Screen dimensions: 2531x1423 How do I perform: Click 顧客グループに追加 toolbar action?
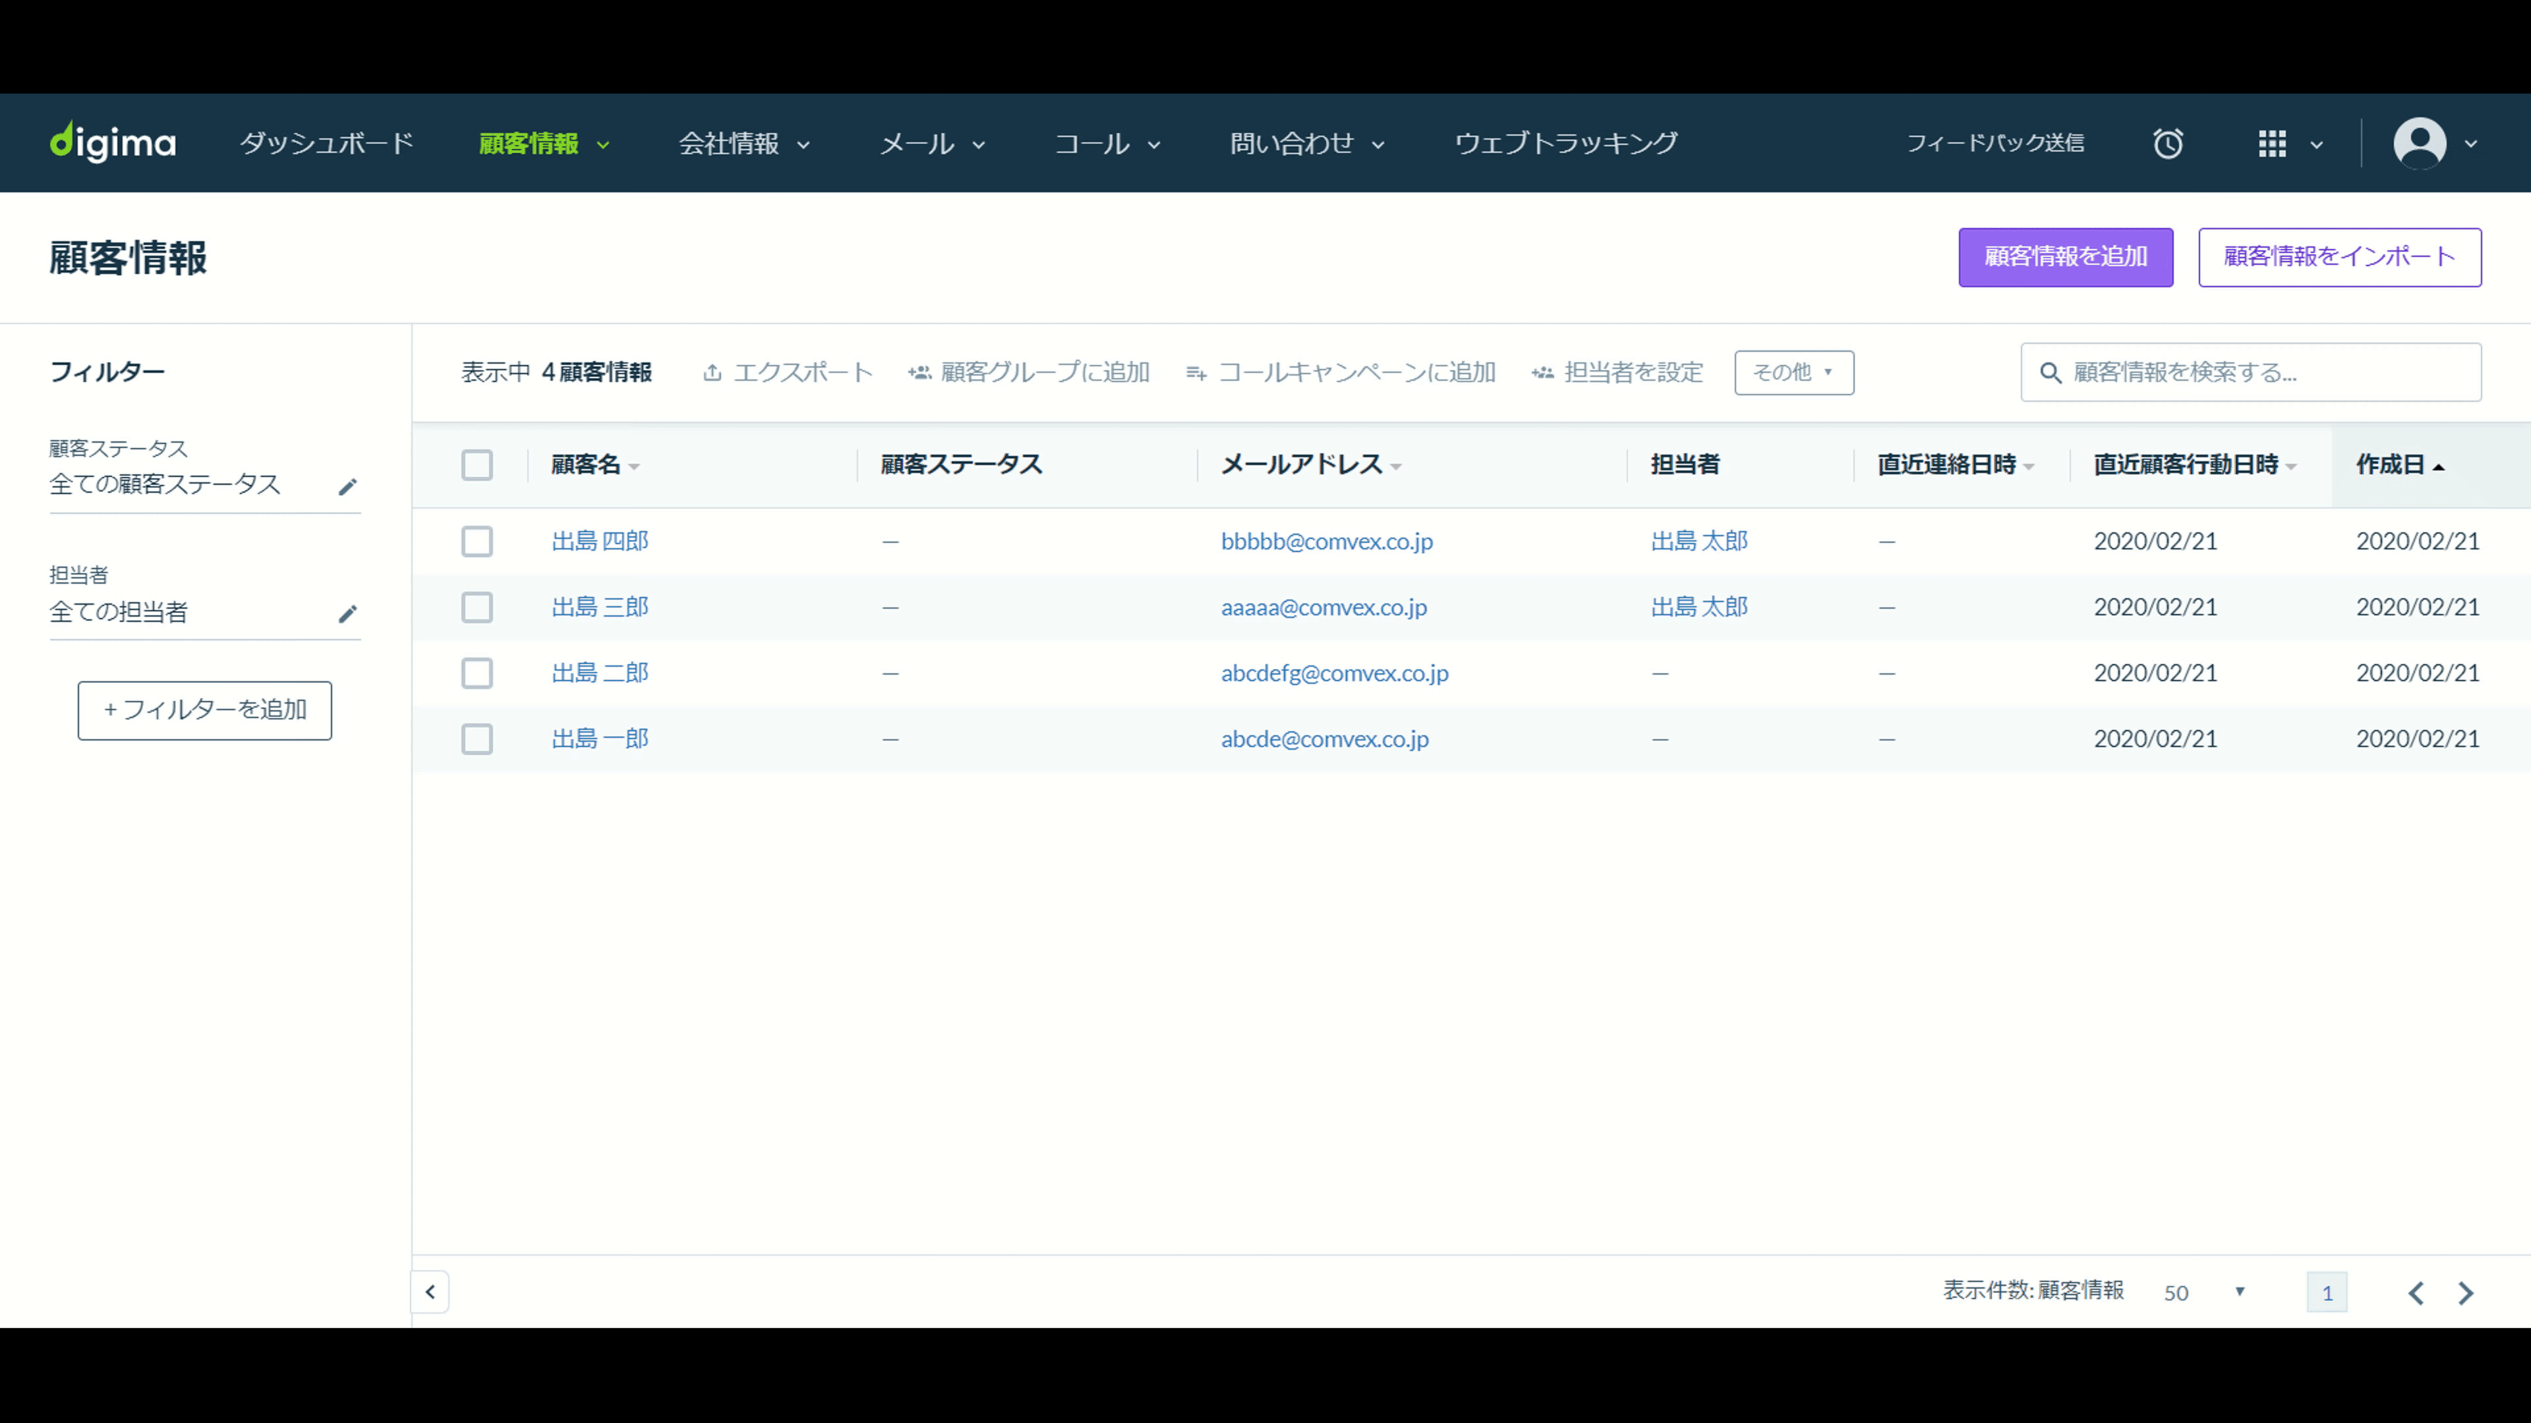[x=1029, y=373]
